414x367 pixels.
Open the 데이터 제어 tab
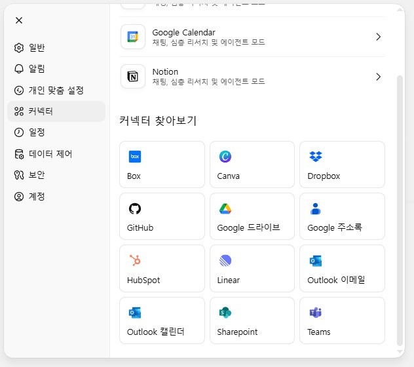[x=56, y=154]
